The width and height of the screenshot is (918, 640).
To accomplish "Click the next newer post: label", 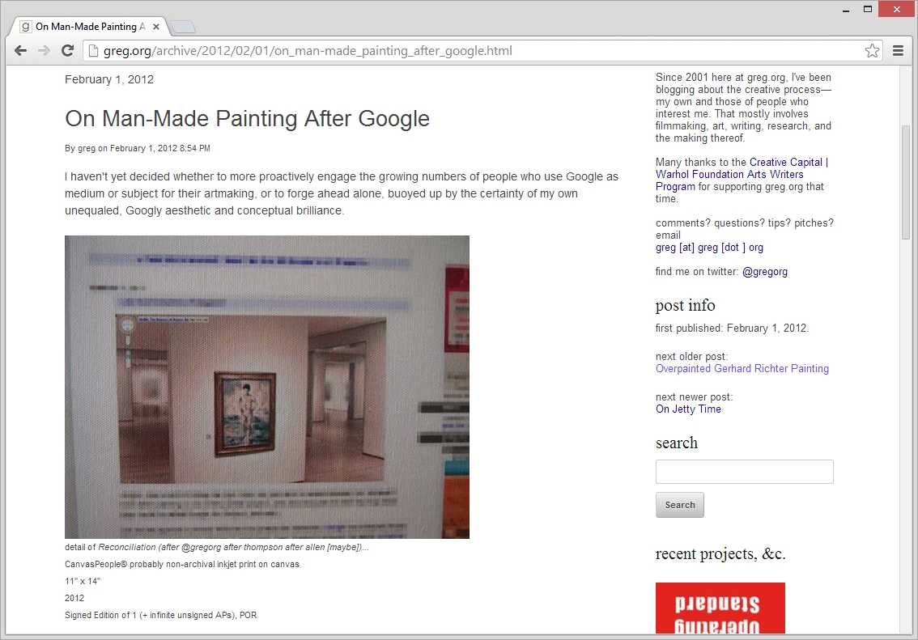I will (x=694, y=397).
